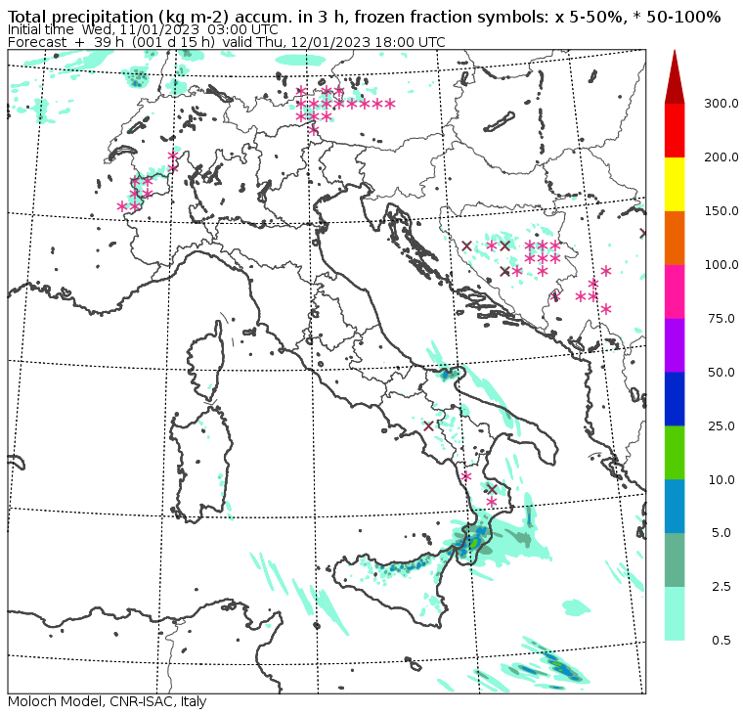Click the legend value "150.0"

point(721,210)
